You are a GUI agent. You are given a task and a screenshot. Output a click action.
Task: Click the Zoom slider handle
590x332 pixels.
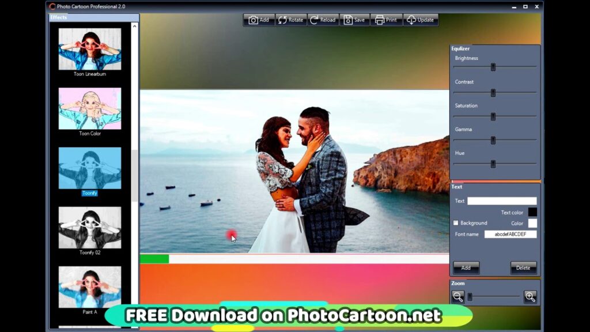pos(470,297)
